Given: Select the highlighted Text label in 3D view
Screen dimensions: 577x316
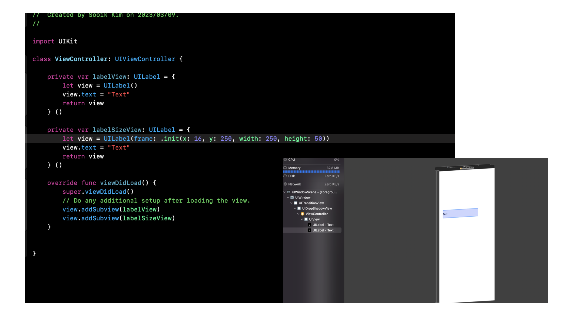Looking at the screenshot, I should click(460, 213).
